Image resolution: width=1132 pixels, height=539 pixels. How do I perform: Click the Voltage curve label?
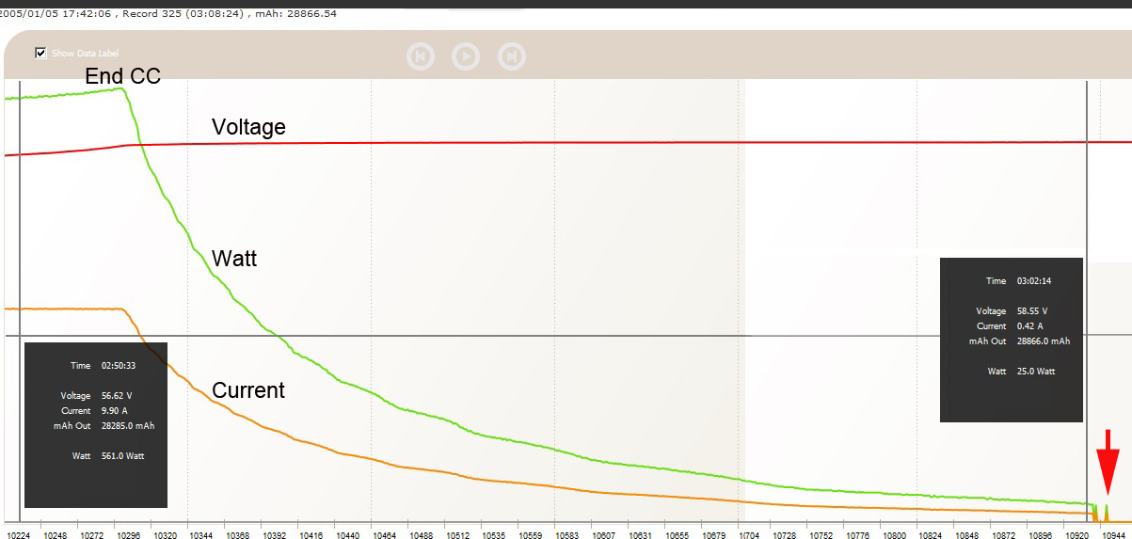(x=248, y=126)
